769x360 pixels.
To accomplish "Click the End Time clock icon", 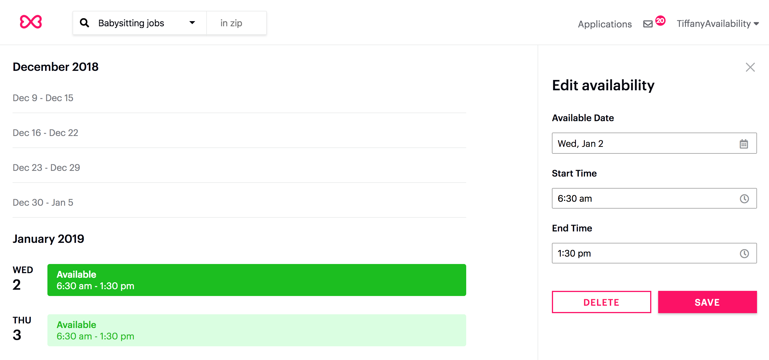I will pyautogui.click(x=744, y=253).
